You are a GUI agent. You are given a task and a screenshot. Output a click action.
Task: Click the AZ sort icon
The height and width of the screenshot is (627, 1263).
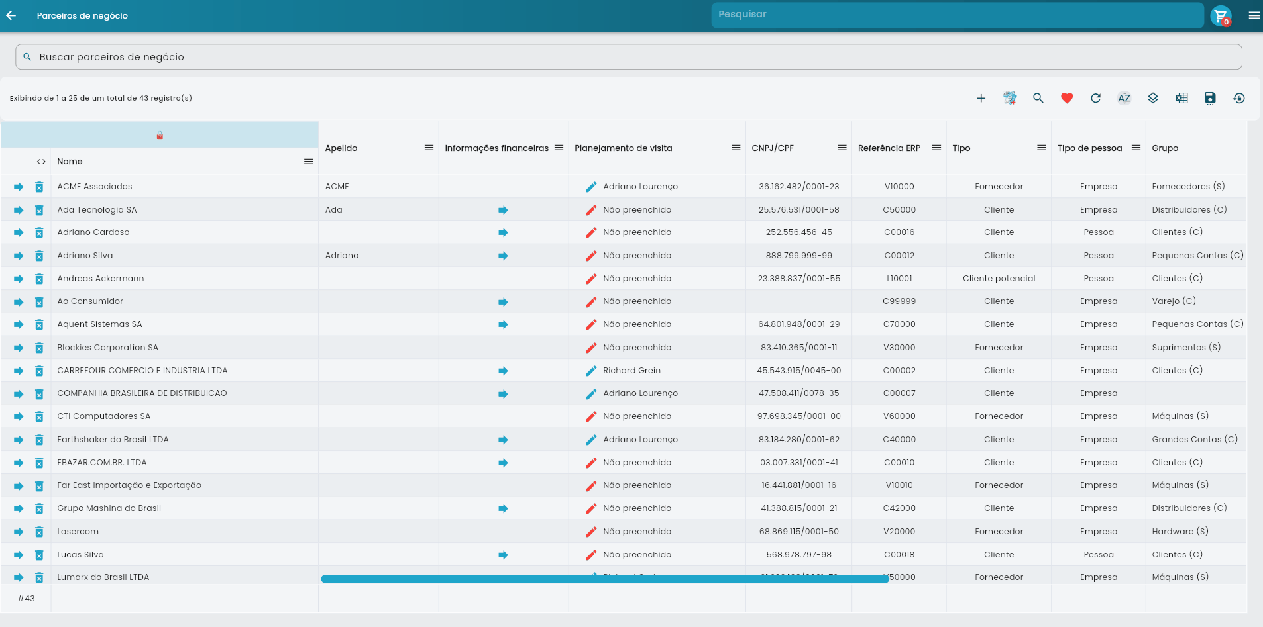tap(1124, 98)
